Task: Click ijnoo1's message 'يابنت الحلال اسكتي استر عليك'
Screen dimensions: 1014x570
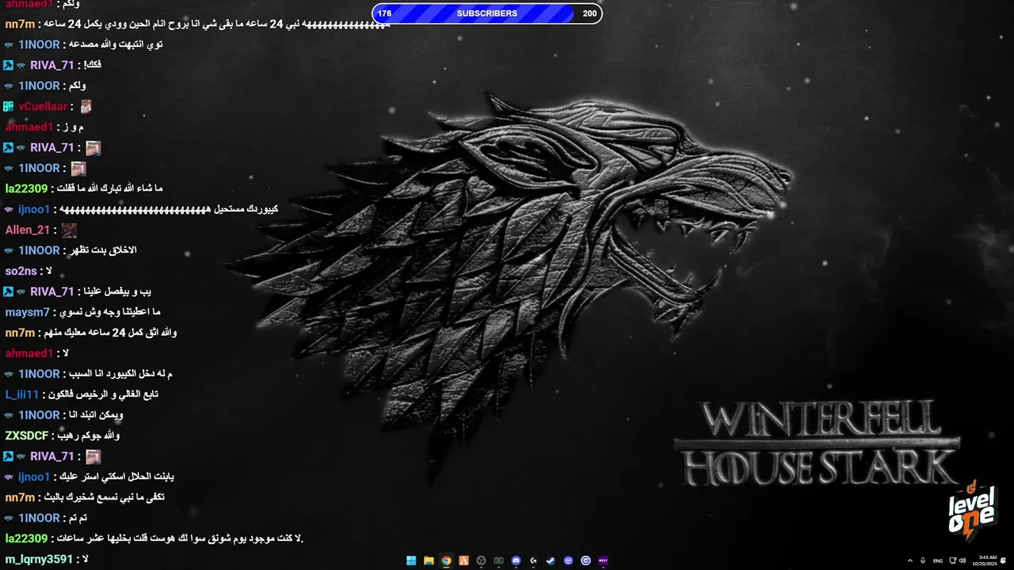Action: point(117,477)
